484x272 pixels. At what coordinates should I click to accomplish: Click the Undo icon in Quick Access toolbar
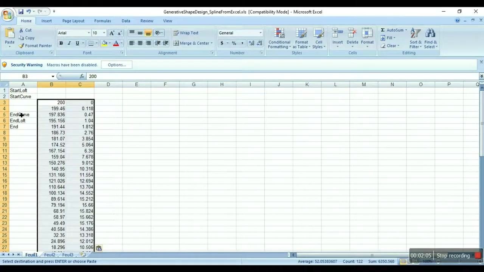tap(28, 12)
